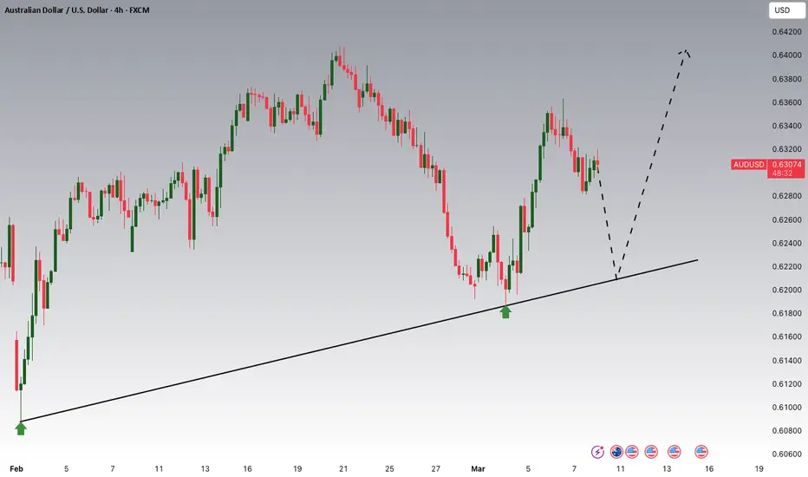The image size is (808, 477).
Task: Open the Australian flag economic event icon
Action: pos(616,452)
